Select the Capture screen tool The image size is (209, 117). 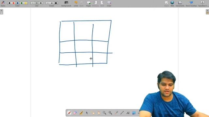(x=134, y=113)
